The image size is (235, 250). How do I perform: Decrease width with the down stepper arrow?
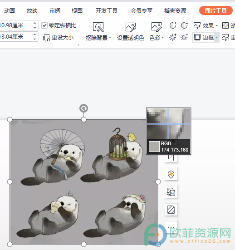pyautogui.click(x=35, y=39)
